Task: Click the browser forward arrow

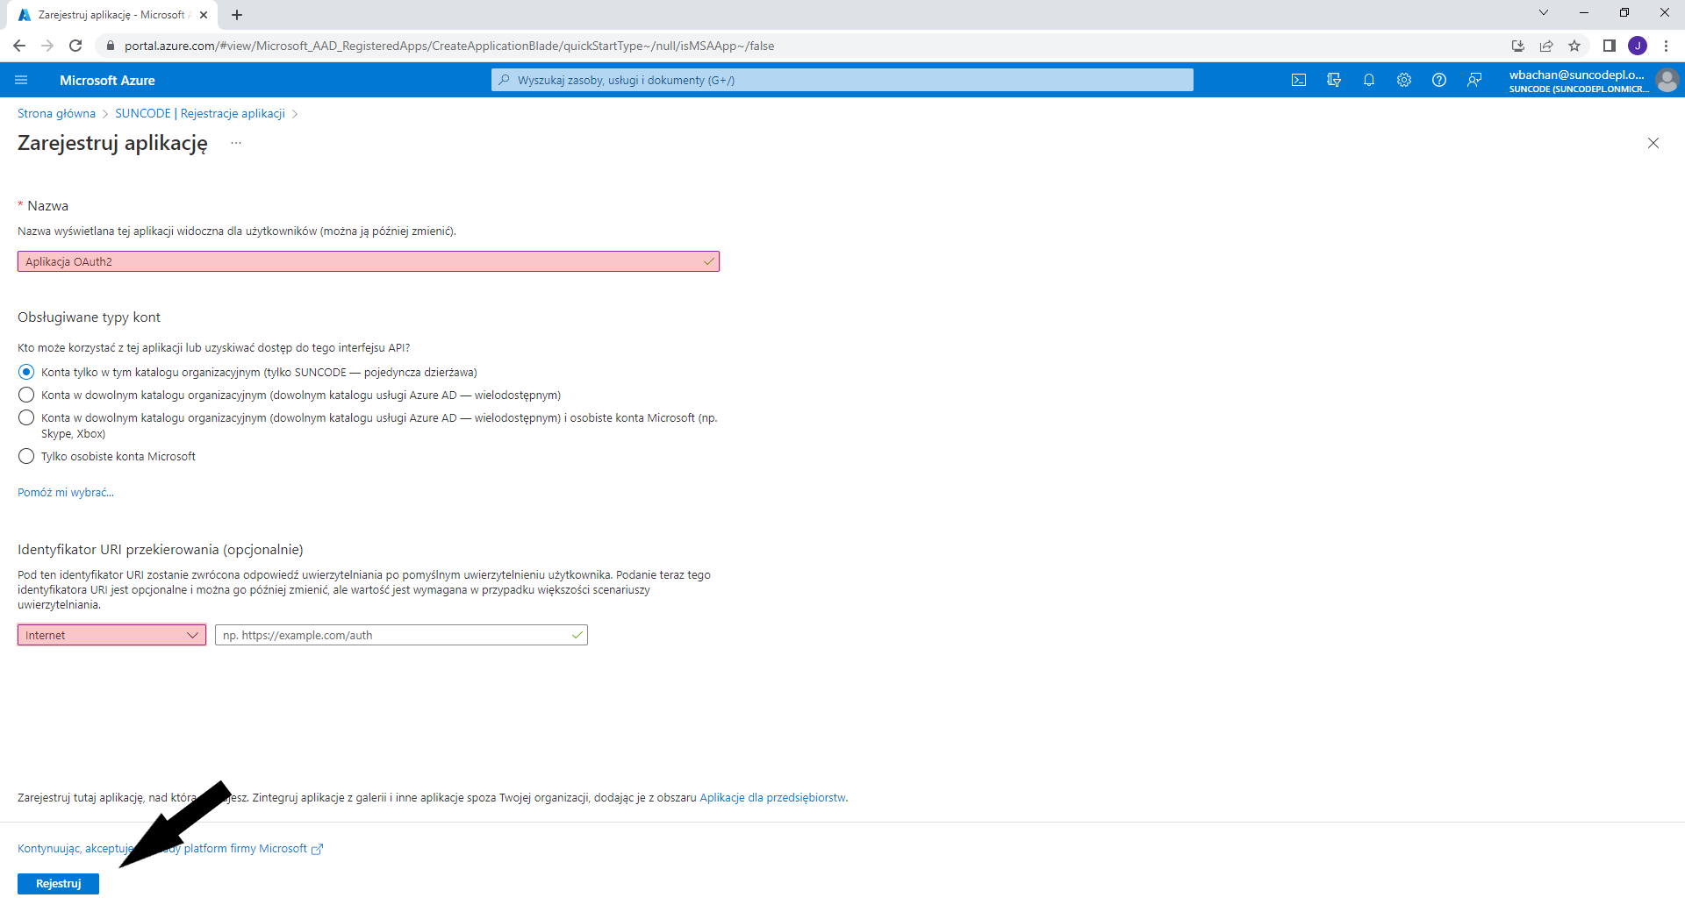Action: [x=47, y=46]
